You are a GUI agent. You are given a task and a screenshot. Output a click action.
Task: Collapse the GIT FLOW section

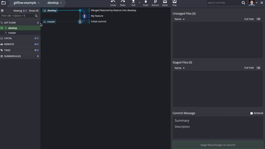coord(20,22)
